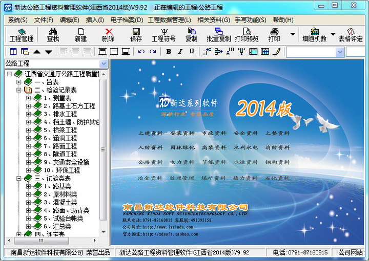Image resolution: width=369 pixels, height=261 pixels.
Task: Select 8、隧道工程 in the tree
Action: click(x=60, y=154)
